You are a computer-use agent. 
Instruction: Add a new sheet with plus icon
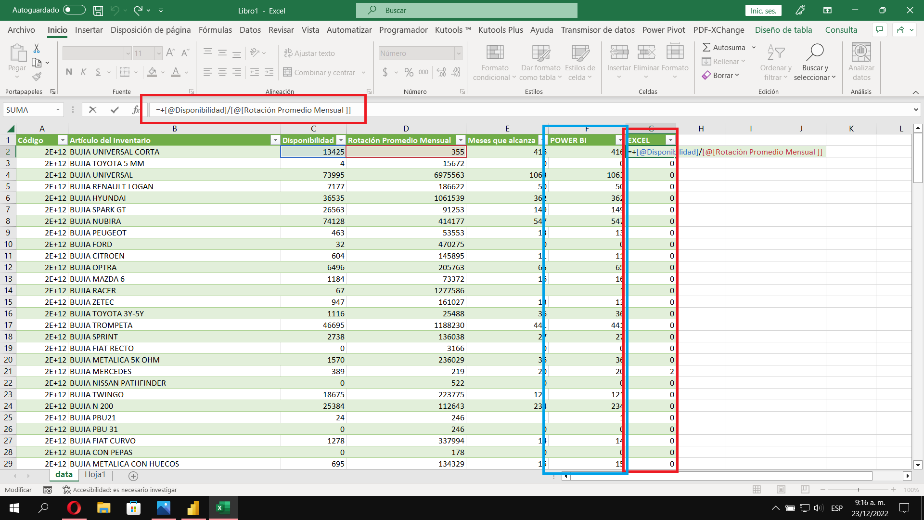[133, 476]
